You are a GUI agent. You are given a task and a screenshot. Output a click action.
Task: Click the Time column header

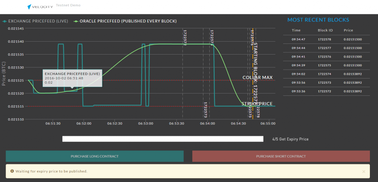tap(296, 30)
